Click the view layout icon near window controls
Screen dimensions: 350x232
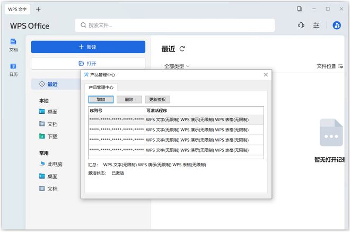pyautogui.click(x=299, y=8)
